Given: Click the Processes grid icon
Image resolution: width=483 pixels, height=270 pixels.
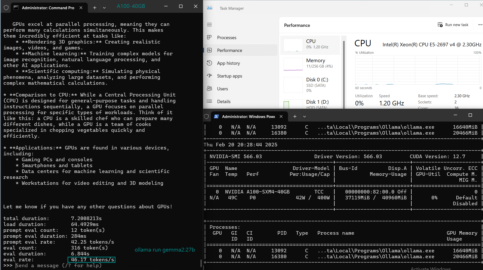Looking at the screenshot, I should pyautogui.click(x=209, y=37).
